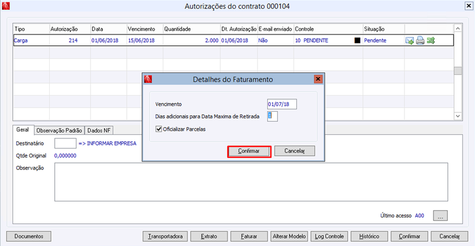This screenshot has height=246, width=475.
Task: Click the Extrato button
Action: pyautogui.click(x=209, y=236)
